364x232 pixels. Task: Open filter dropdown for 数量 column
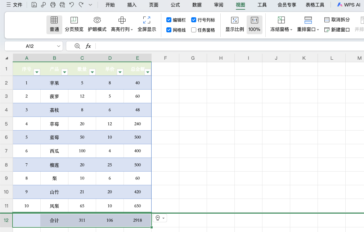pyautogui.click(x=93, y=72)
